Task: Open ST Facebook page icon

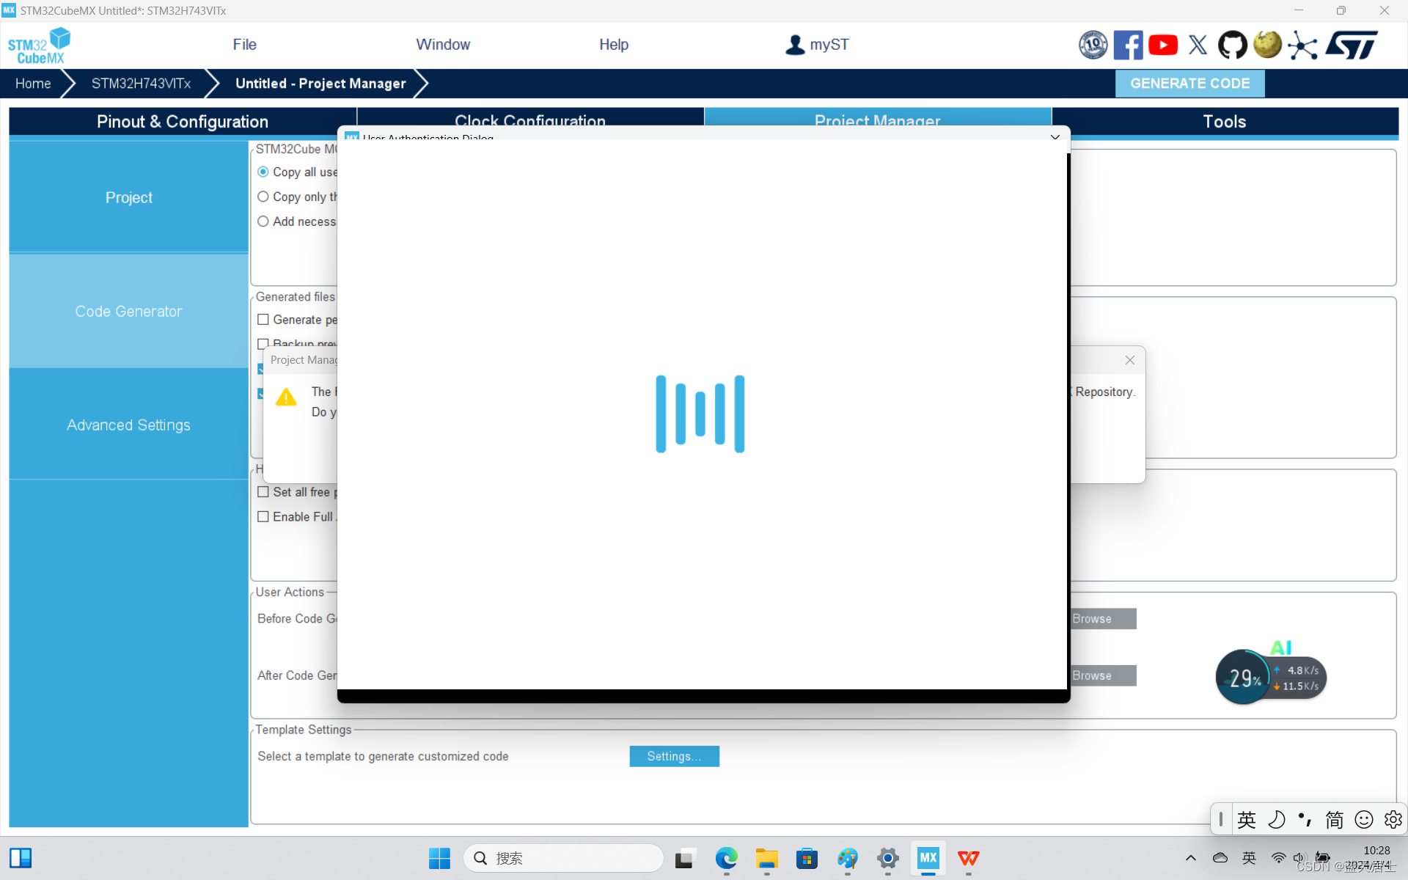Action: point(1127,45)
